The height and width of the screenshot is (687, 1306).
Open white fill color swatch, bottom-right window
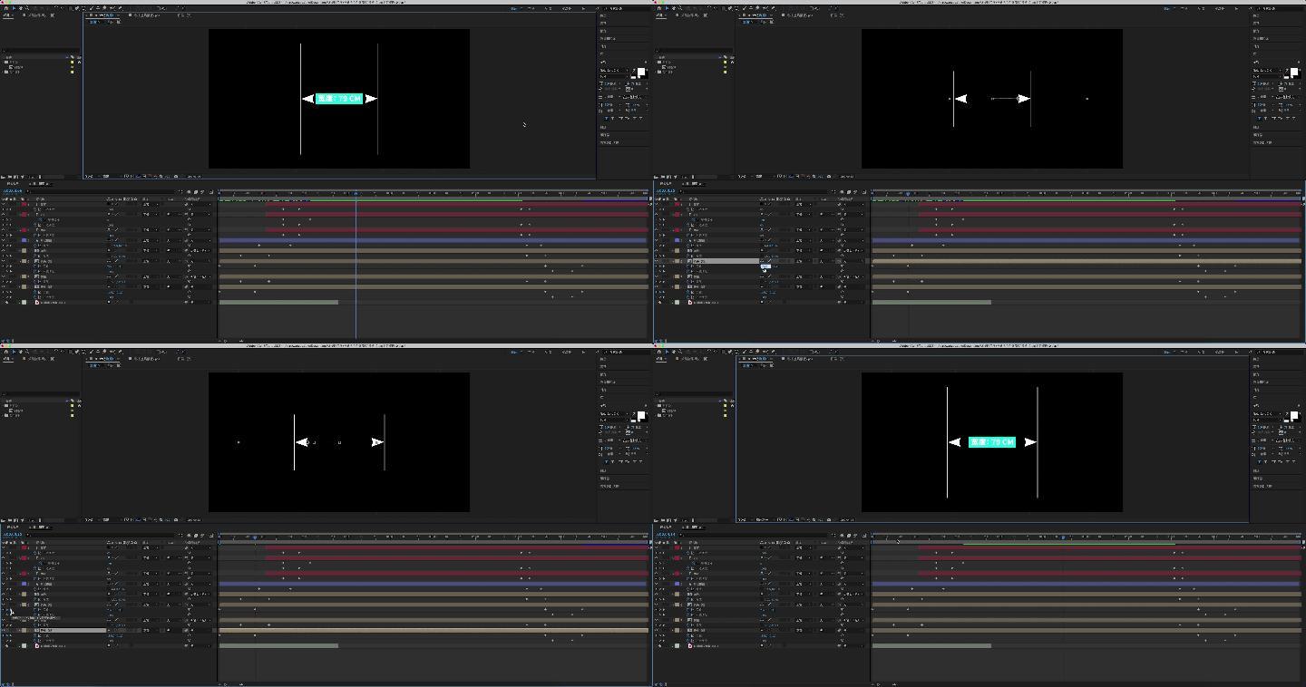pos(1293,415)
